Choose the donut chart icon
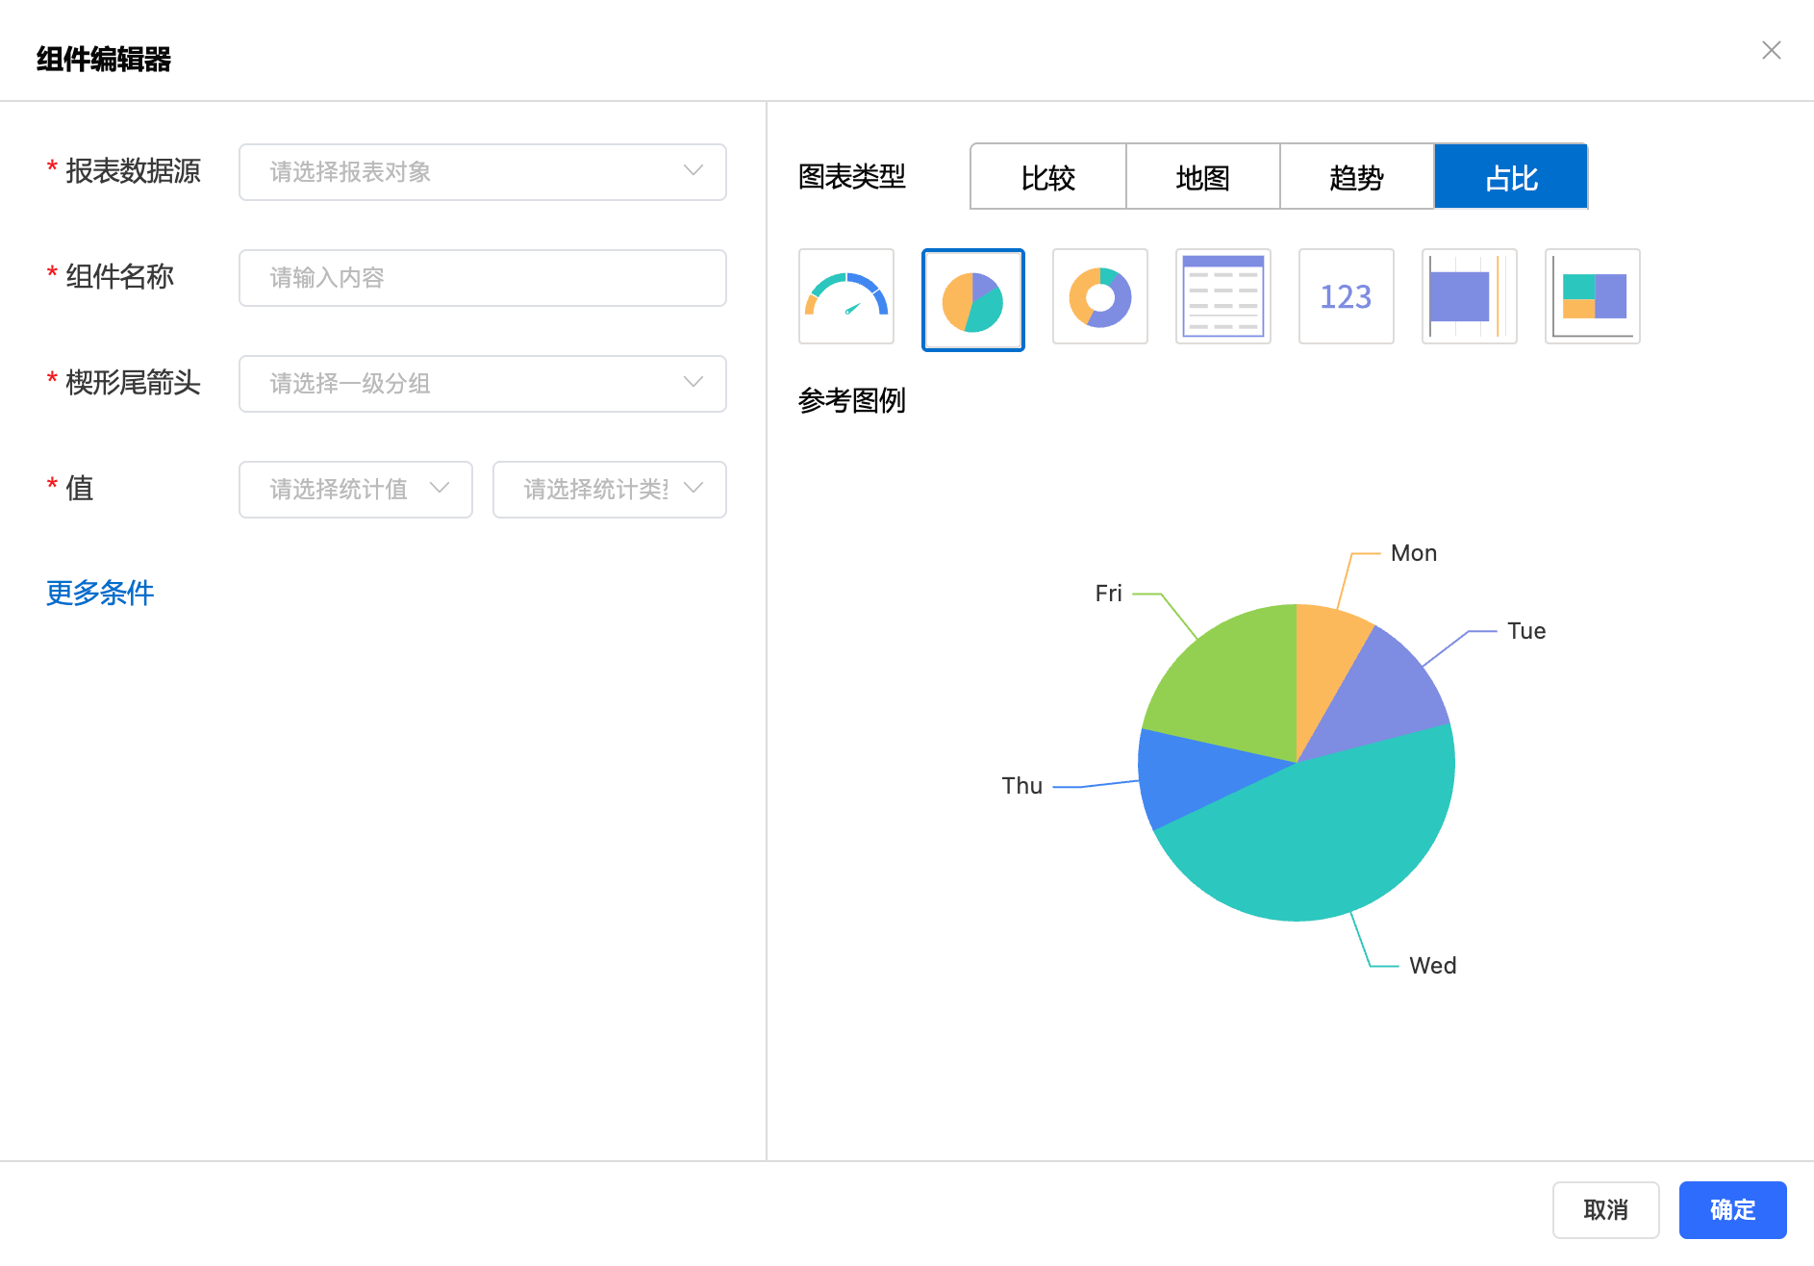The width and height of the screenshot is (1814, 1266). [1099, 296]
